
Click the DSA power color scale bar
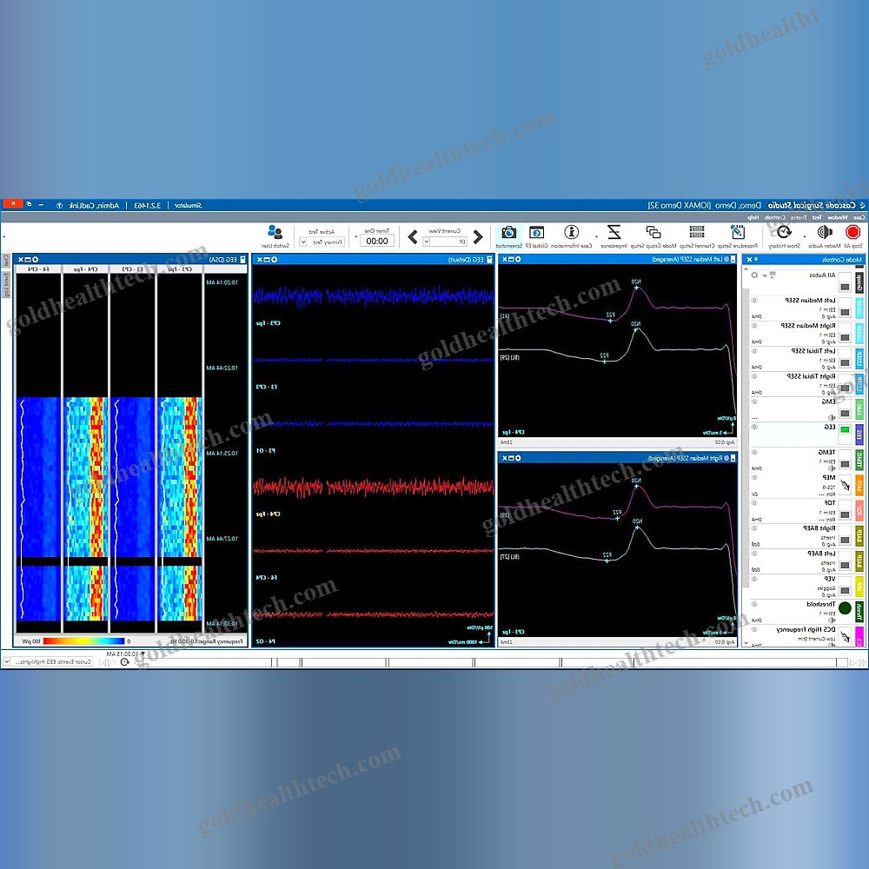(83, 641)
